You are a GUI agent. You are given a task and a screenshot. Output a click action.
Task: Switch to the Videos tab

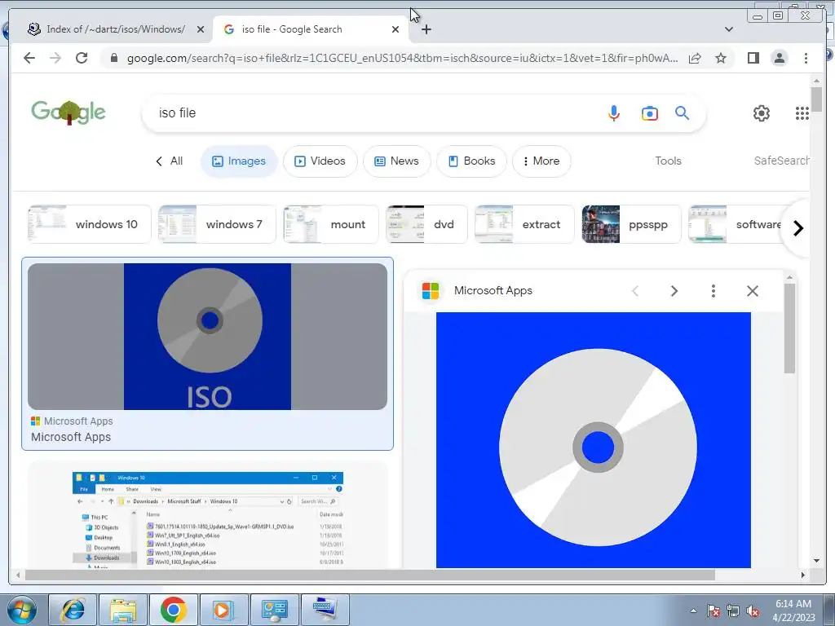[320, 161]
